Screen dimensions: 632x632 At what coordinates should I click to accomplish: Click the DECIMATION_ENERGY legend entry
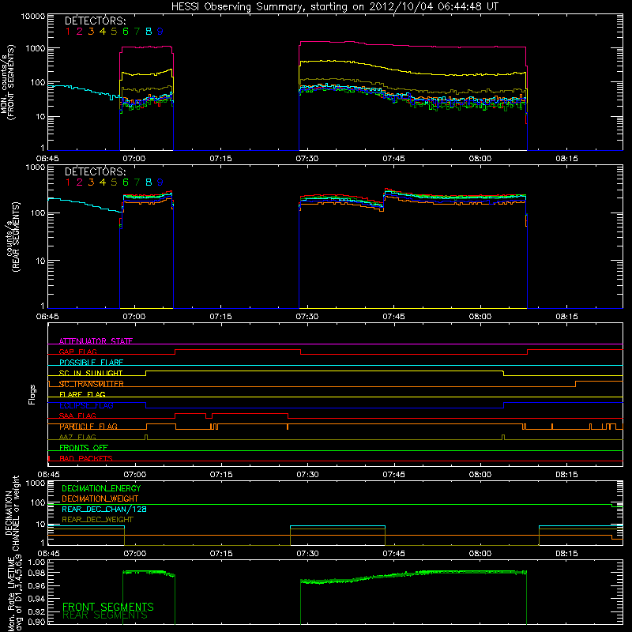[101, 488]
